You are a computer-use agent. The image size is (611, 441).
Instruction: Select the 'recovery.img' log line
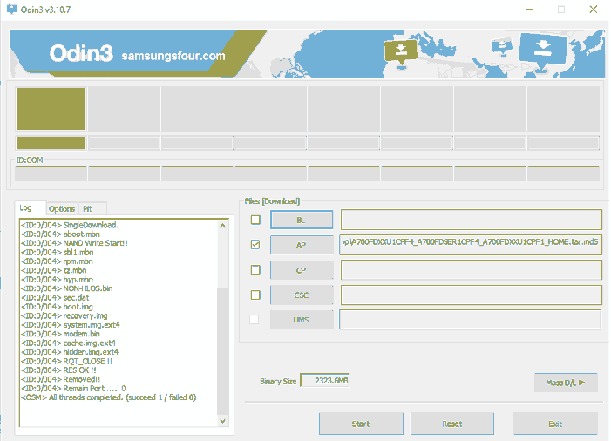click(64, 315)
